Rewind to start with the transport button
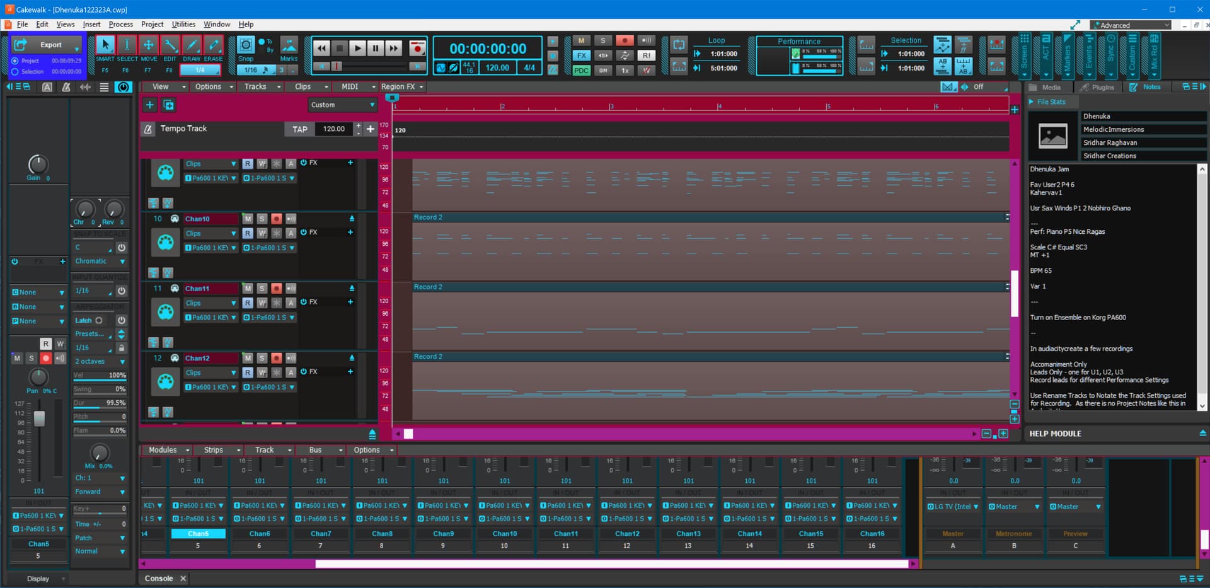Viewport: 1210px width, 588px height. tap(321, 49)
